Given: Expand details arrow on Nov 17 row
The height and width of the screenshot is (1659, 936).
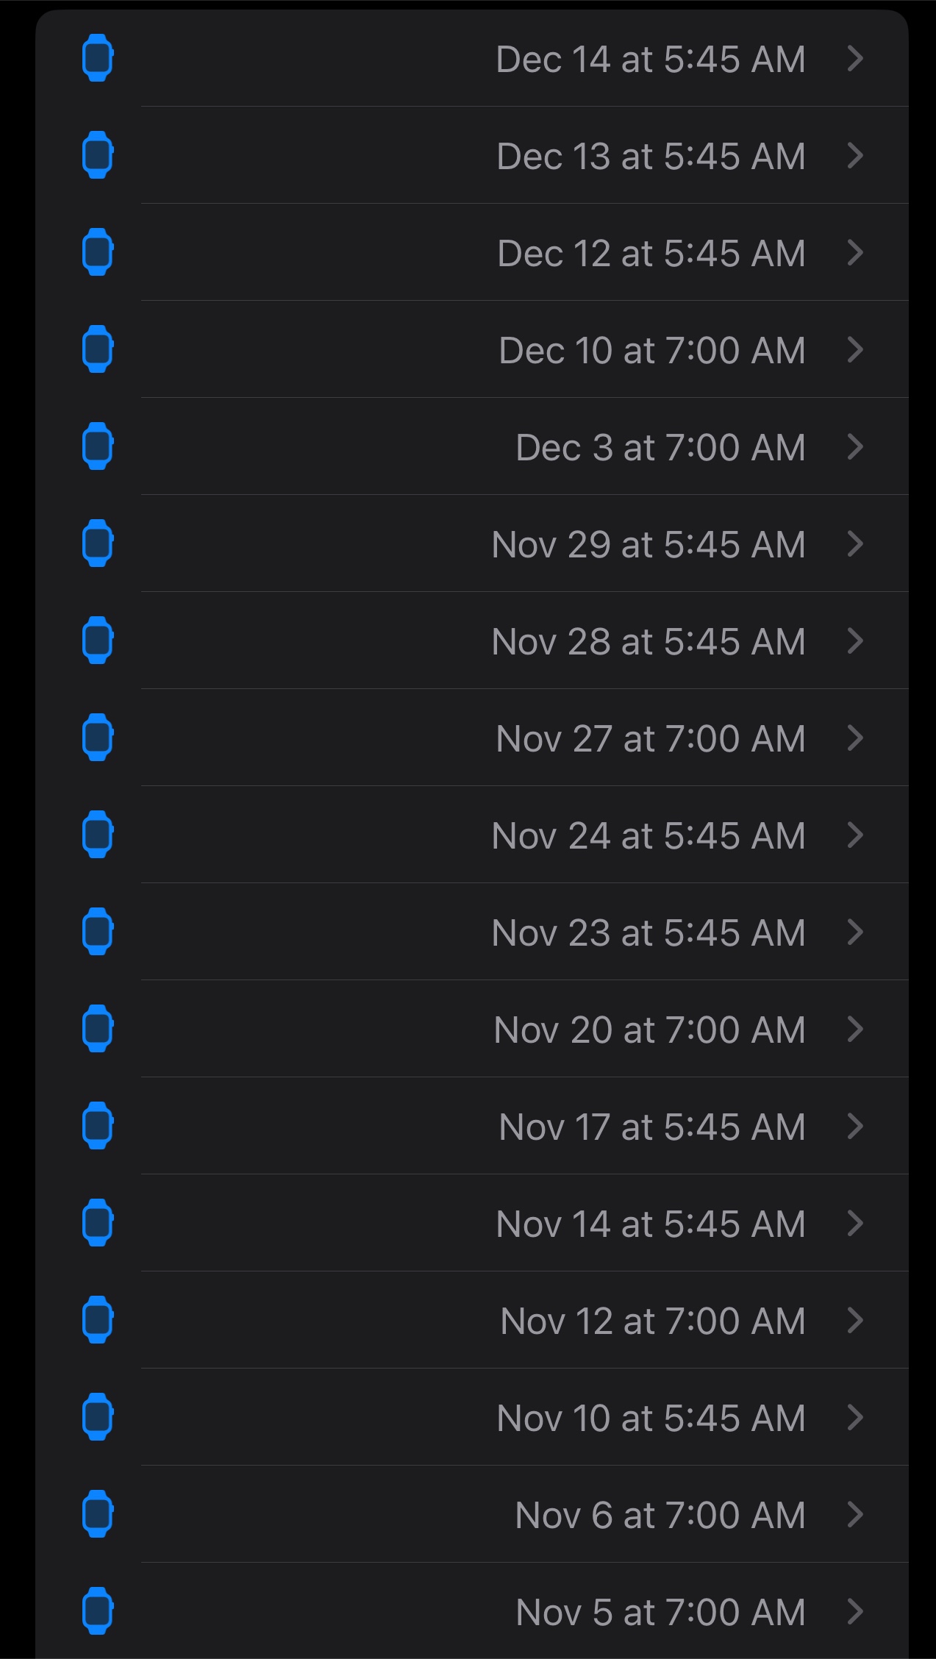Looking at the screenshot, I should point(854,1126).
